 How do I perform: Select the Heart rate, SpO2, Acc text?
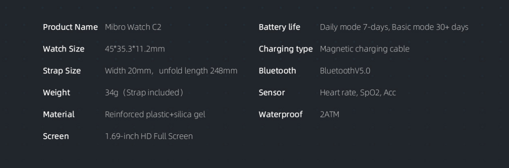(x=358, y=93)
